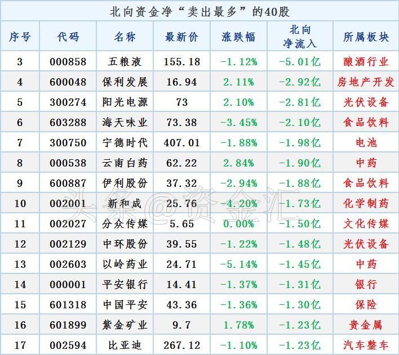399x355 pixels.
Task: Click the 序号 column header
Action: 20,37
